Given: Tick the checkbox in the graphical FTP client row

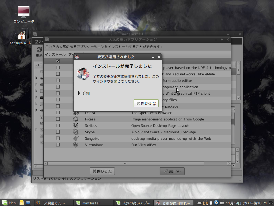Looking at the screenshot, I should point(58,93).
